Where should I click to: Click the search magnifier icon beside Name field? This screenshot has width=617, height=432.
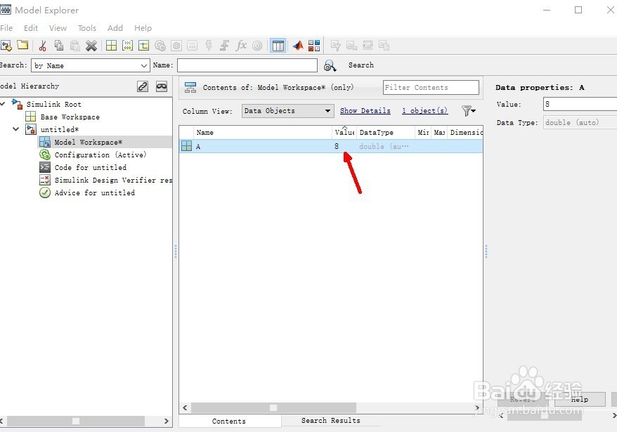tap(330, 65)
